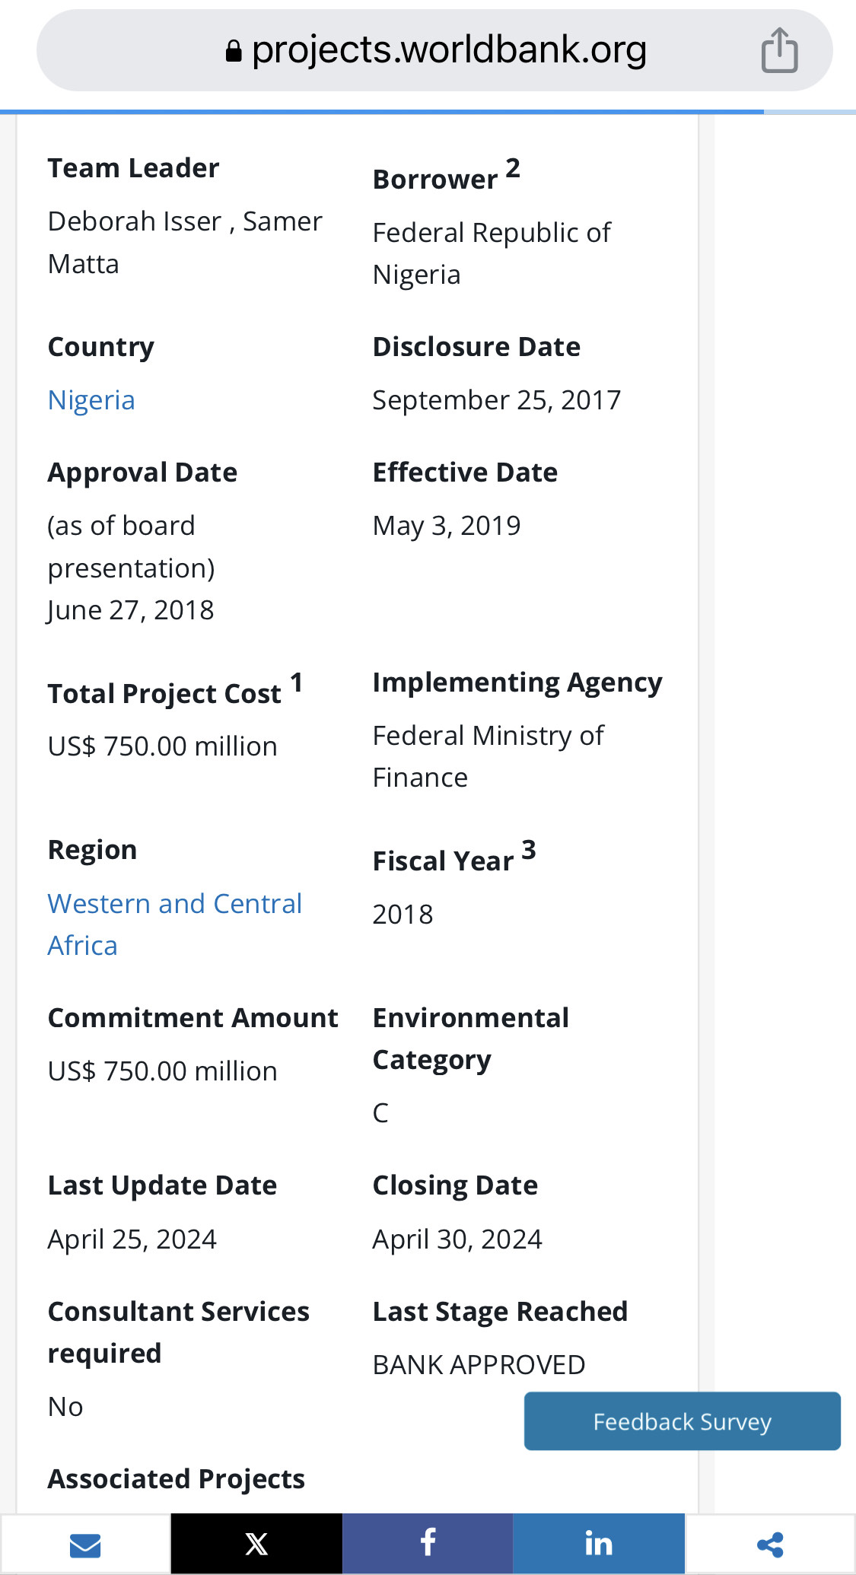Select the fiscal year value 2018
This screenshot has width=856, height=1575.
[403, 915]
